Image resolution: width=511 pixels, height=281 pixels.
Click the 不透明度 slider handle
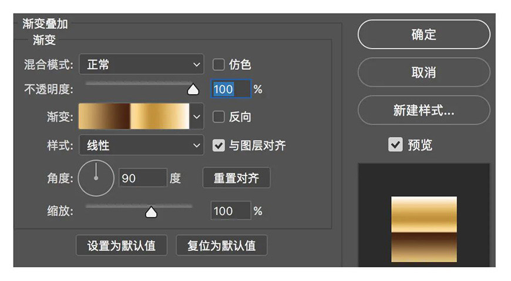tap(193, 89)
